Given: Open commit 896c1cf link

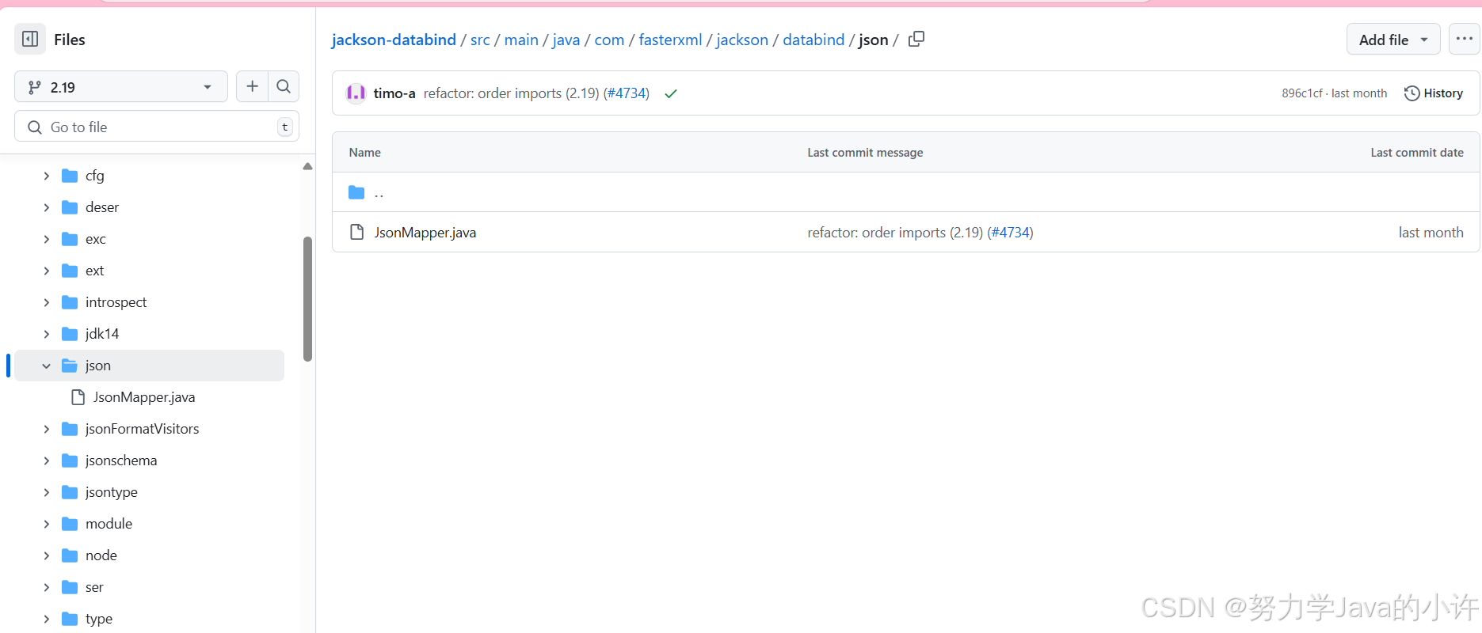Looking at the screenshot, I should tap(1302, 93).
